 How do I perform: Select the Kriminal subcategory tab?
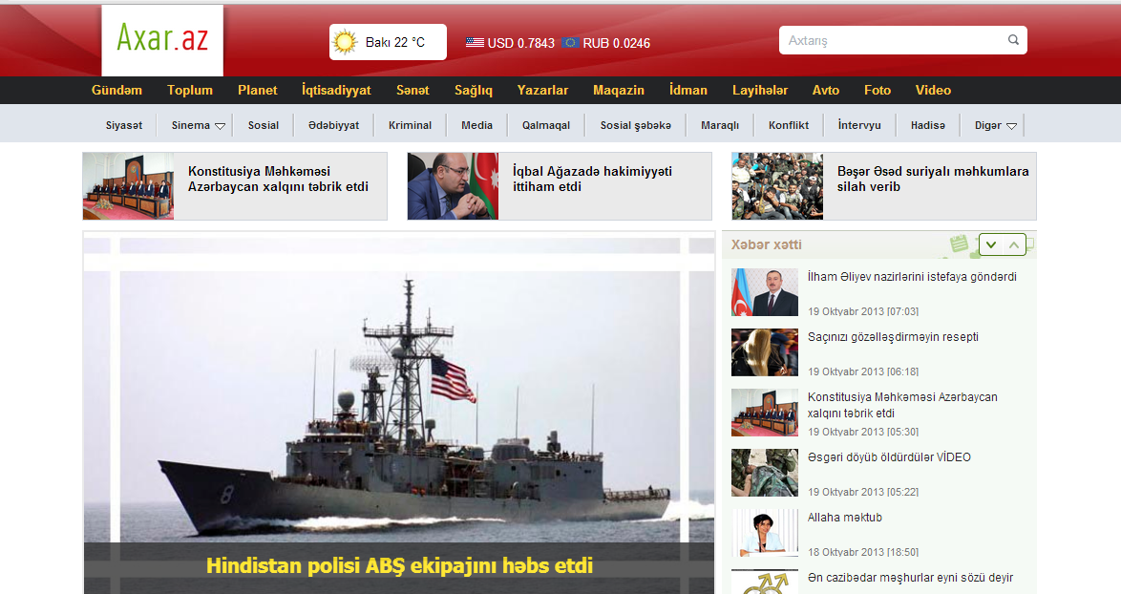410,125
